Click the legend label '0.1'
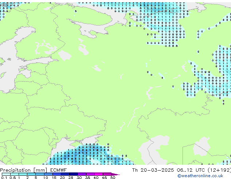 (4, 178)
